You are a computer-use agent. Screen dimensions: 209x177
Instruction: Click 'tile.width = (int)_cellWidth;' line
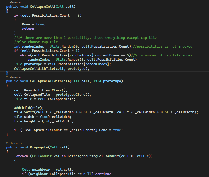(x=43, y=117)
